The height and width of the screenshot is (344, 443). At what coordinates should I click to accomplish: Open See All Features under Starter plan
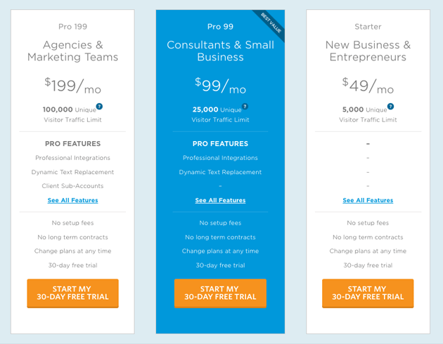(368, 200)
